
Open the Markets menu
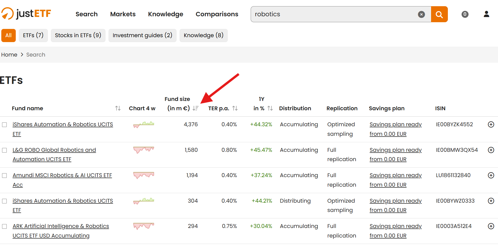pos(123,14)
